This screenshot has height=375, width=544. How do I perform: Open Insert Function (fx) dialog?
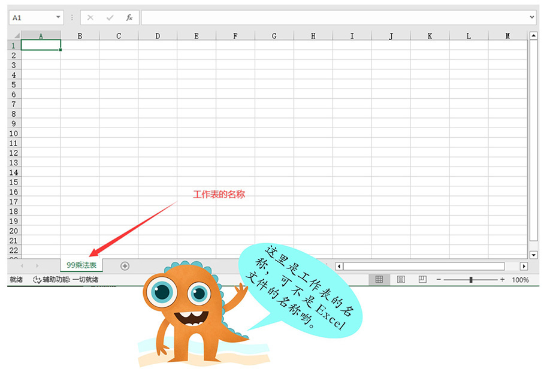coord(129,17)
